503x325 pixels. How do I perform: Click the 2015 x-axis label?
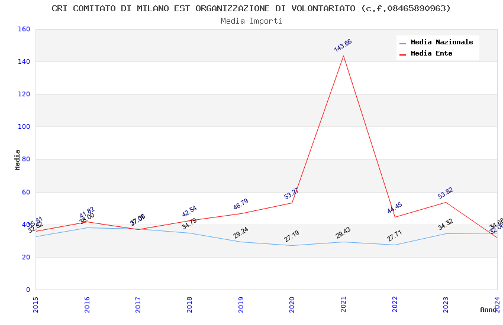point(36,305)
